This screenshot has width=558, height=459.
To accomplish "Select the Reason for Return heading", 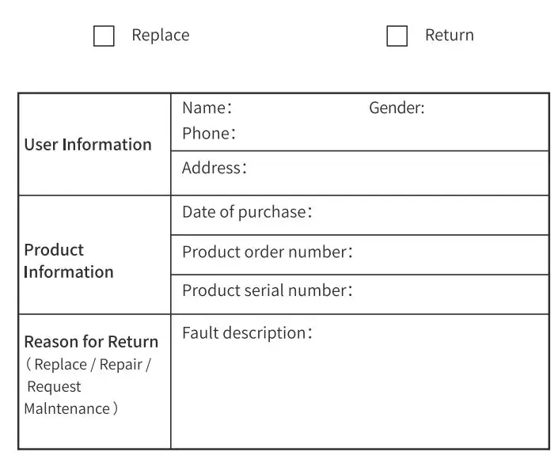I will click(91, 342).
